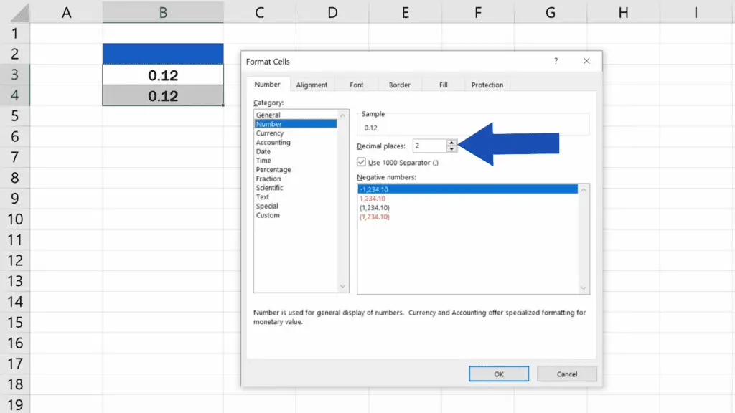Select Custom category
Screen dimensions: 735x413
[295, 215]
